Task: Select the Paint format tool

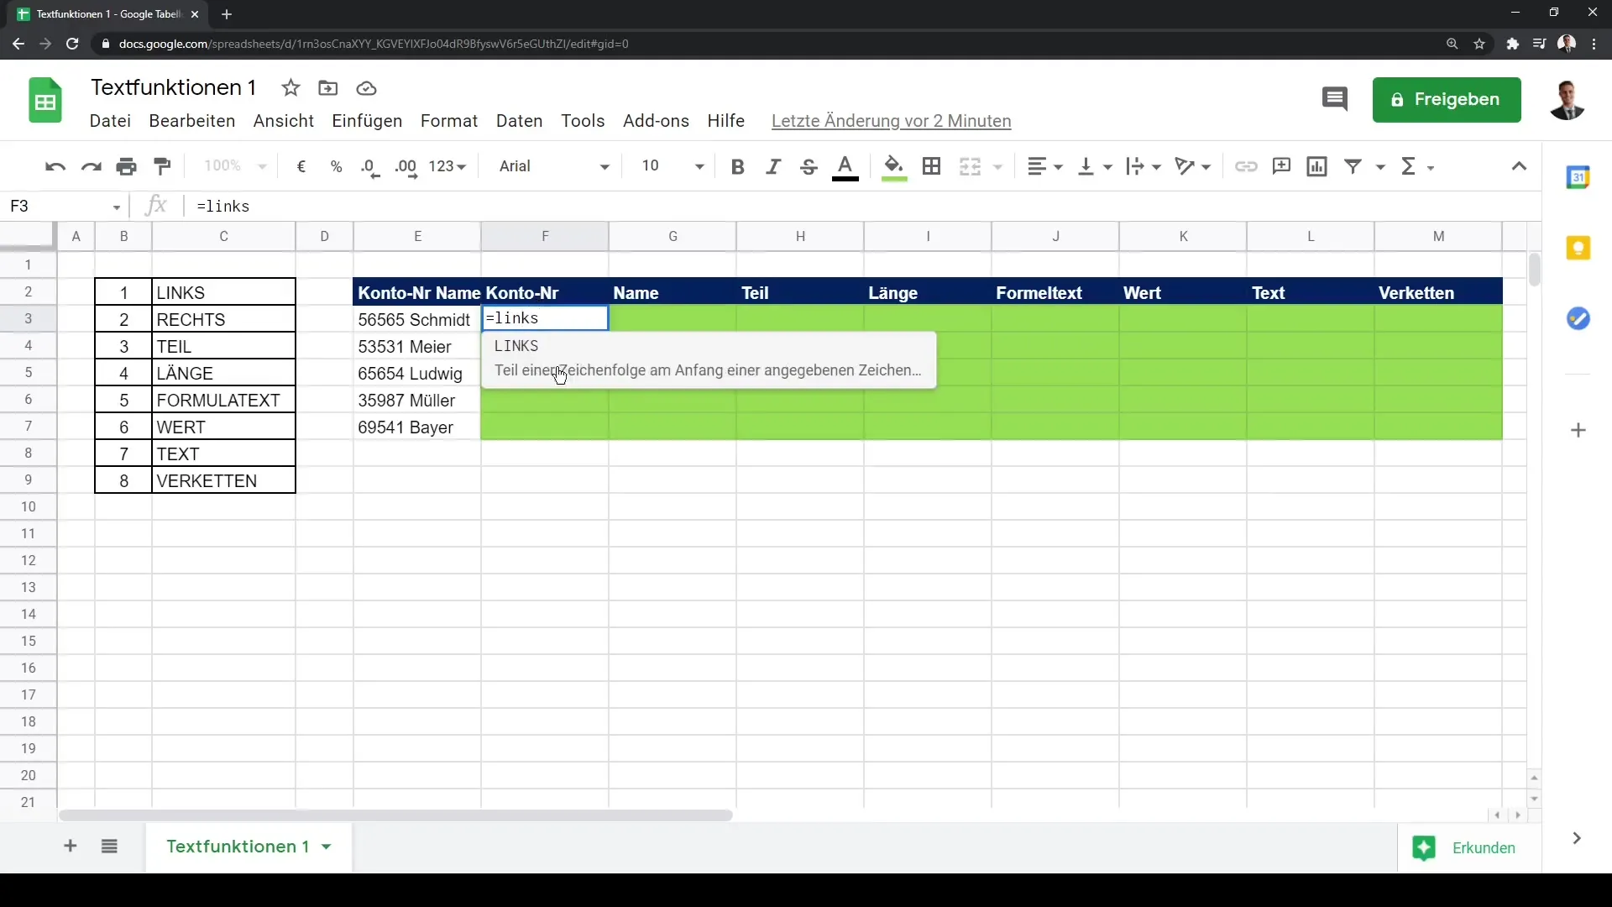Action: tap(163, 166)
